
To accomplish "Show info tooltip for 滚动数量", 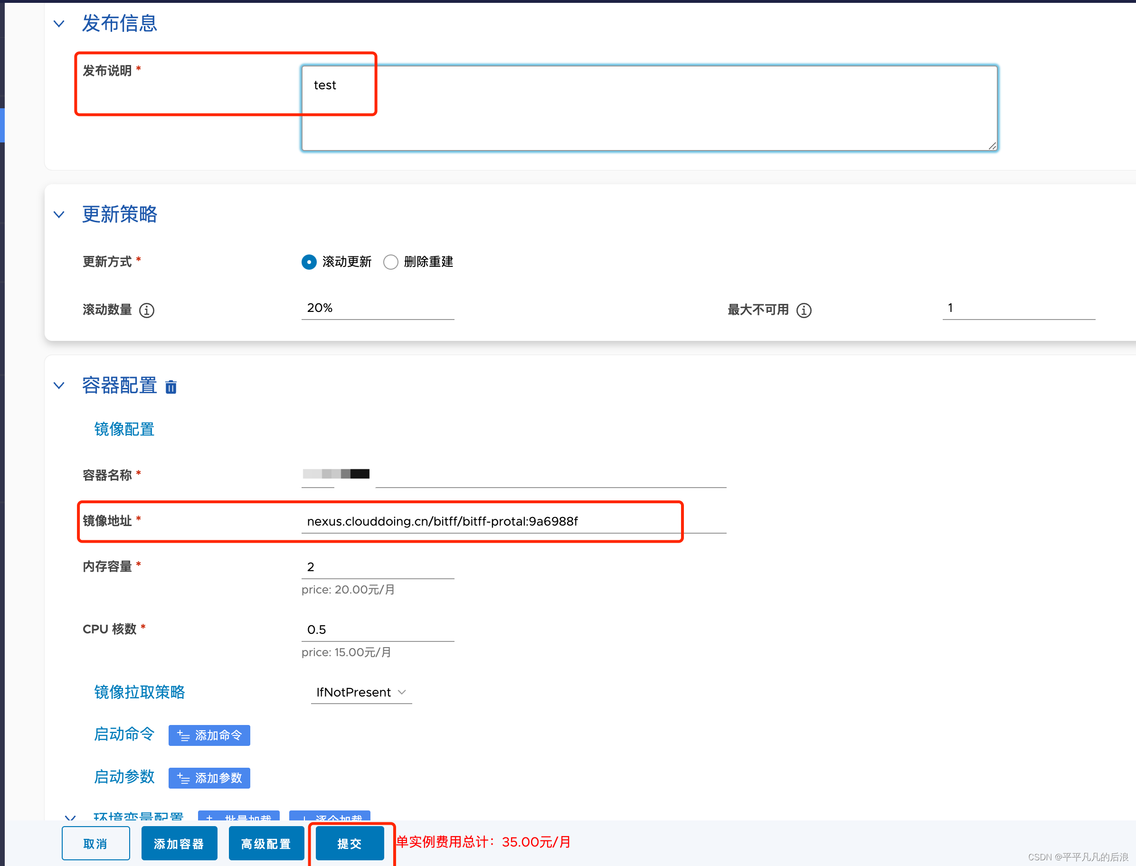I will (147, 311).
